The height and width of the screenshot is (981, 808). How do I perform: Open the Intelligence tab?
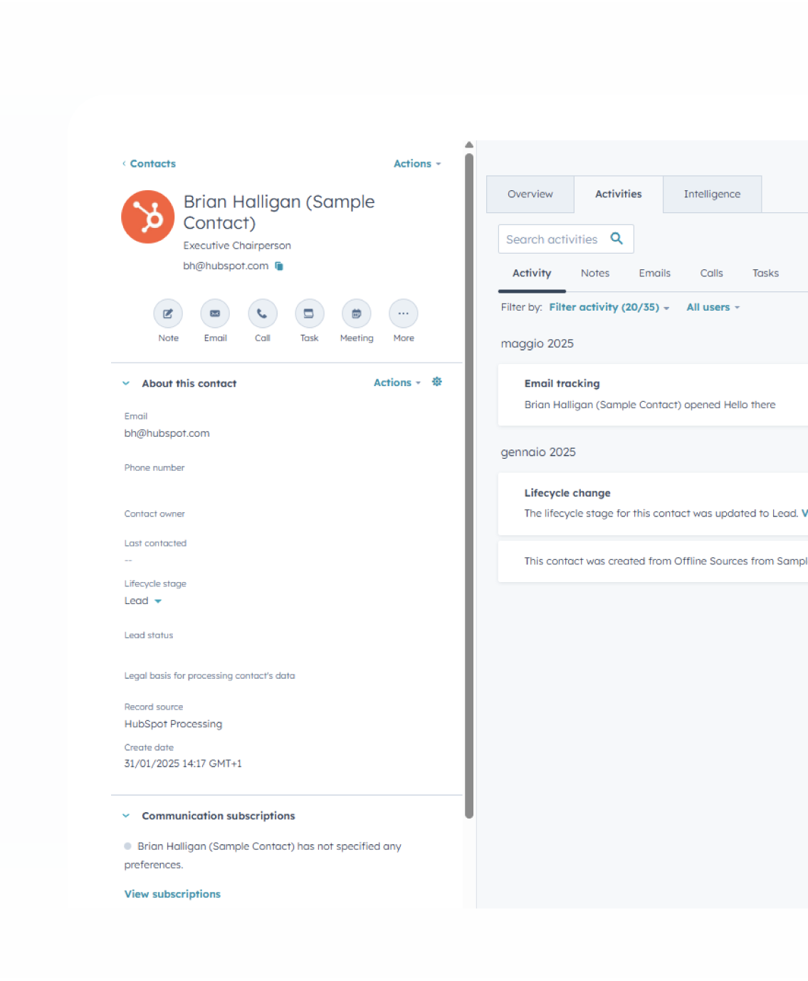pos(712,194)
